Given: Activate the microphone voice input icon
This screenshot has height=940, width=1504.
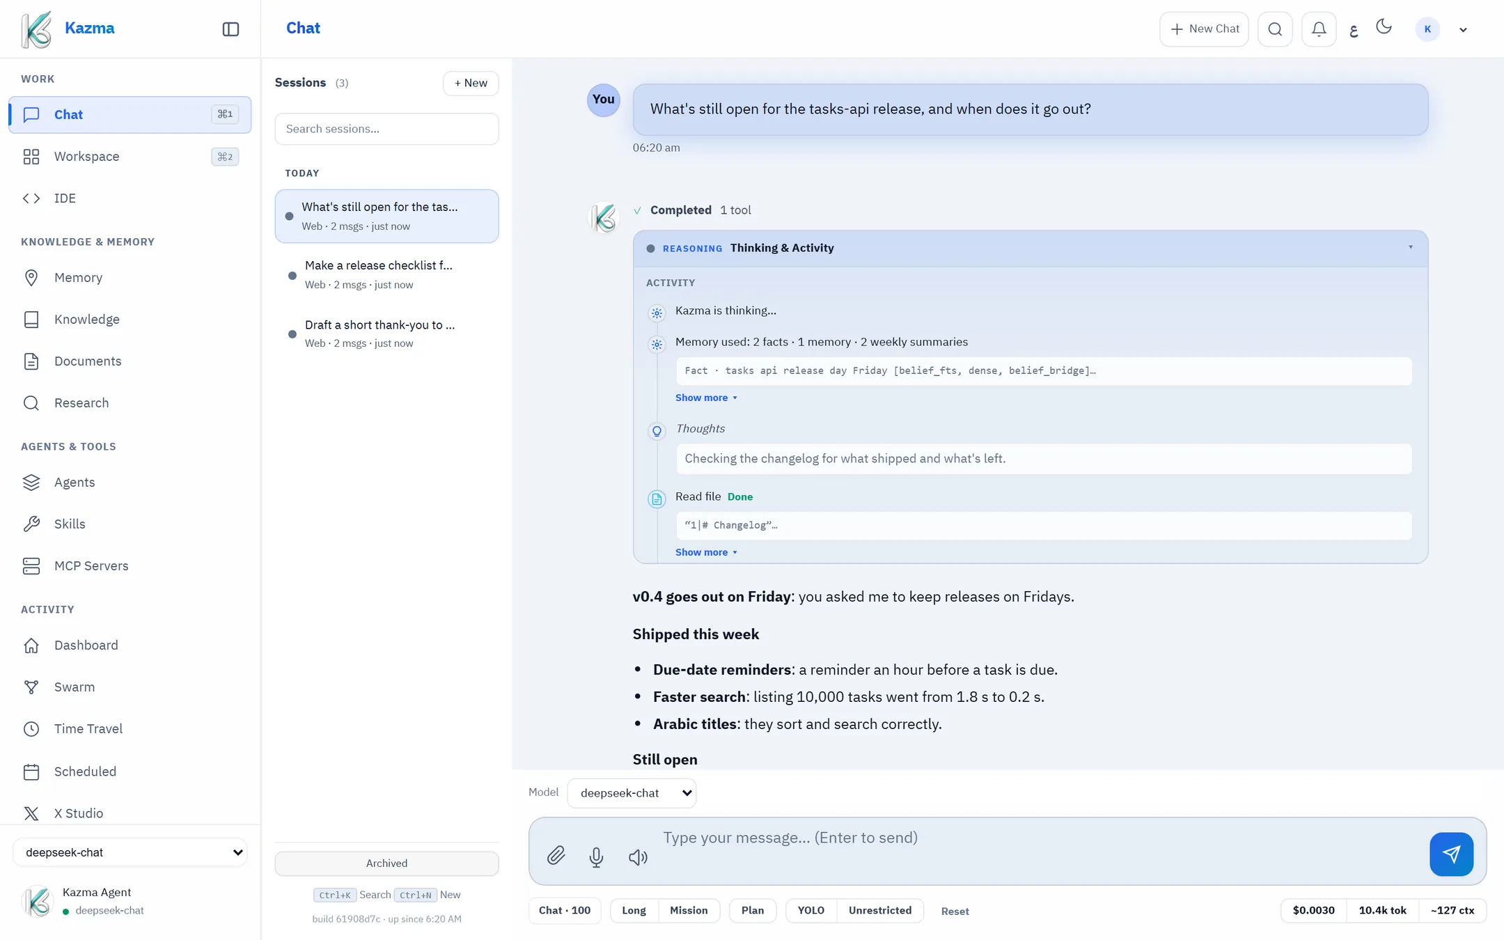Looking at the screenshot, I should point(596,856).
